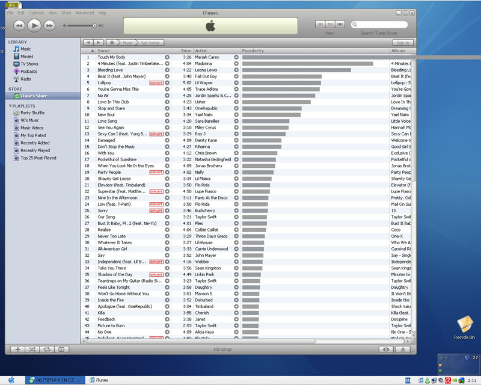Switch to list view button
Screen dimensions: 481x385
pyautogui.click(x=320, y=24)
